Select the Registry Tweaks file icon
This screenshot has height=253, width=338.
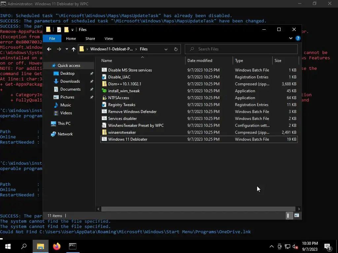click(104, 104)
